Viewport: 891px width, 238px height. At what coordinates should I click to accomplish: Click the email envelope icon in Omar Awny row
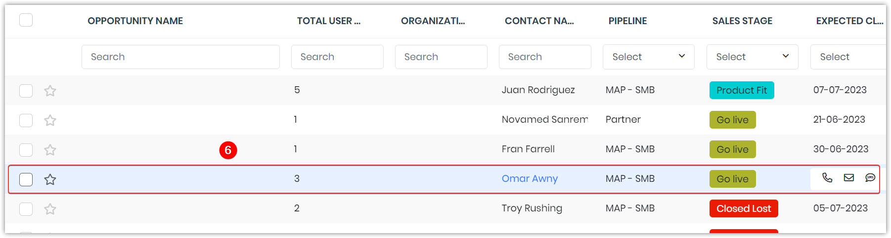coord(849,178)
